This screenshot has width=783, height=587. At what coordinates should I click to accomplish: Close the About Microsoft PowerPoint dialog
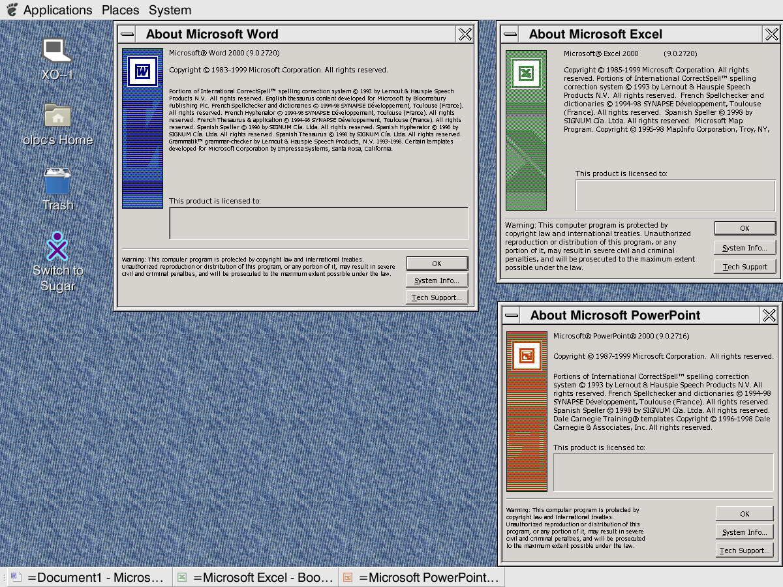[x=769, y=316]
